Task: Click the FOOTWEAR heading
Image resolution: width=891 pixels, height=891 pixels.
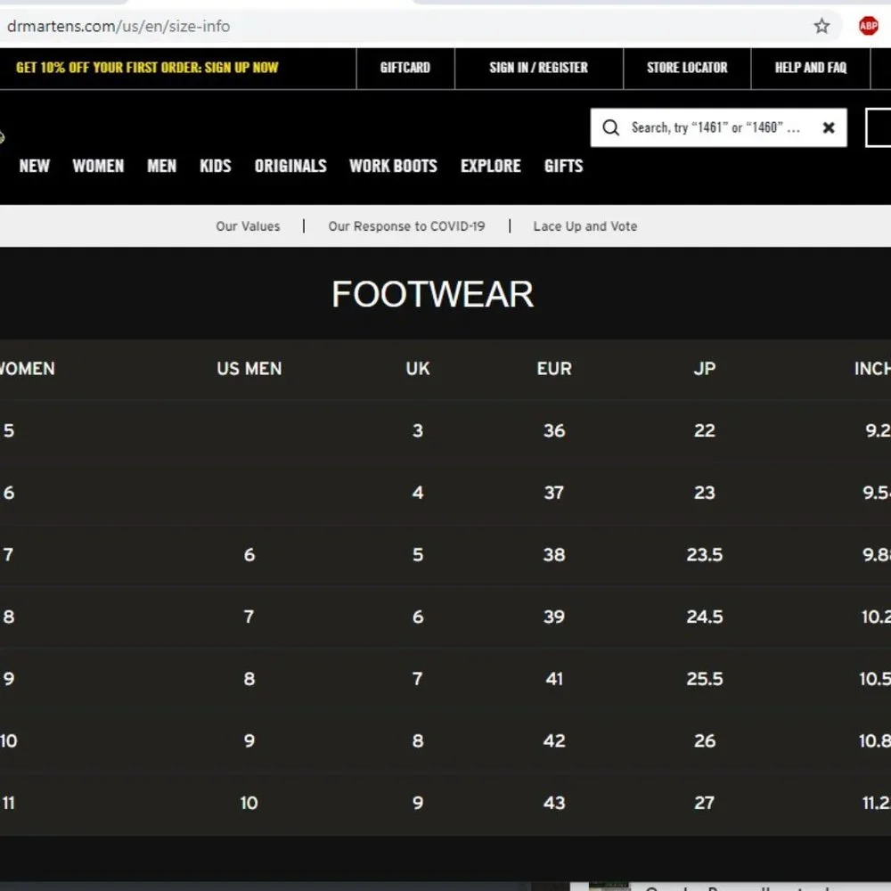Action: 432,294
